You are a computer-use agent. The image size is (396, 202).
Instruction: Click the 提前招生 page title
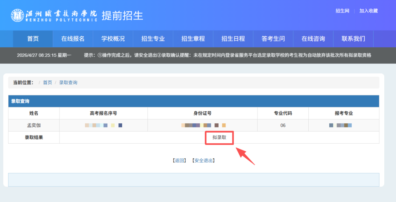(122, 15)
